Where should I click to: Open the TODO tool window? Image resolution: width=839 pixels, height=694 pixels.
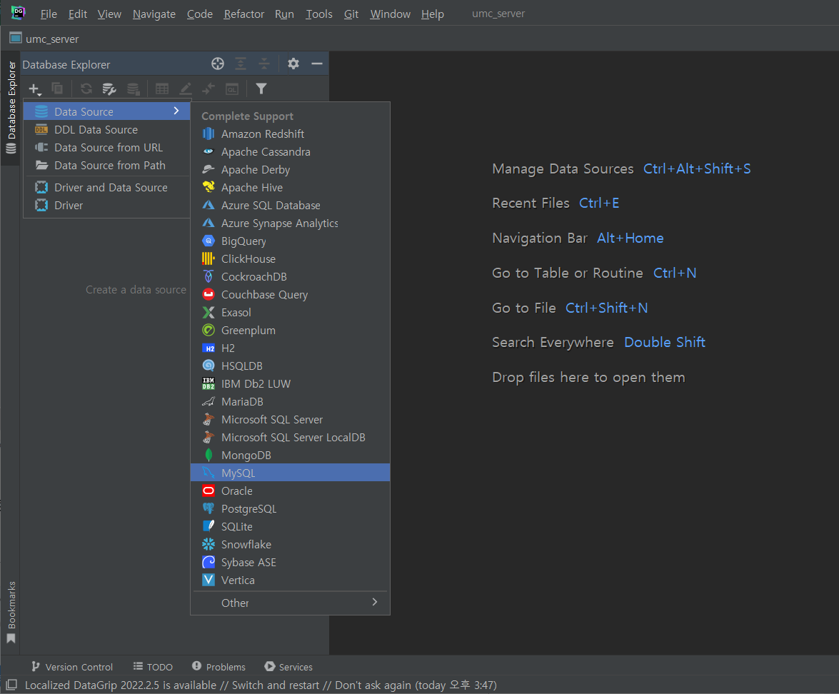(x=153, y=667)
